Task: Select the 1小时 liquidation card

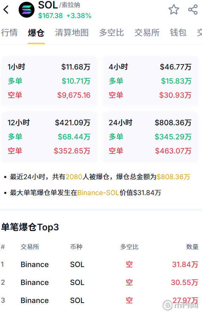Action: 49,81
